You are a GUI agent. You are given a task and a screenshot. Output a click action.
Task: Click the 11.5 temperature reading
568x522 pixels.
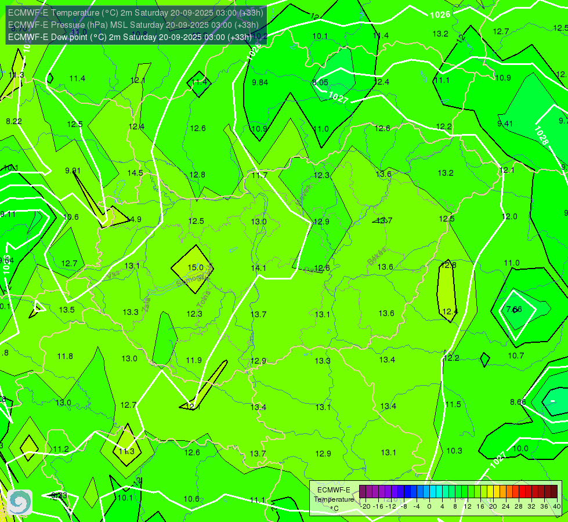(x=453, y=404)
